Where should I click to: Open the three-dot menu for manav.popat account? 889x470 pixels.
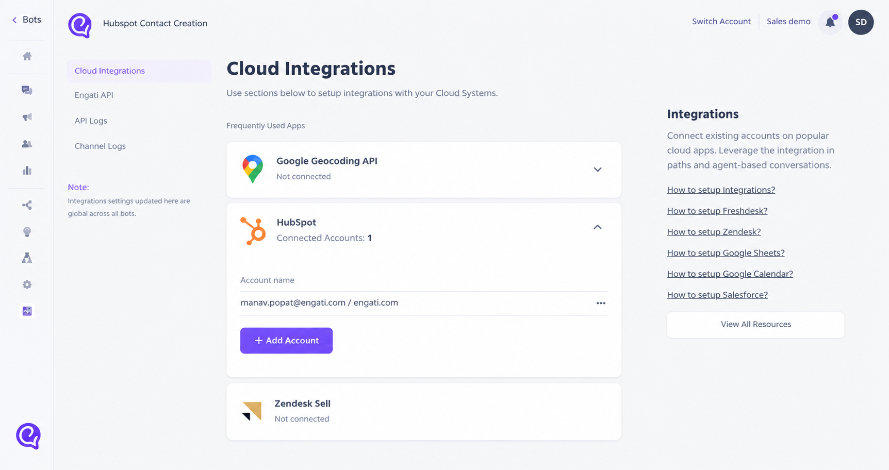click(x=601, y=303)
